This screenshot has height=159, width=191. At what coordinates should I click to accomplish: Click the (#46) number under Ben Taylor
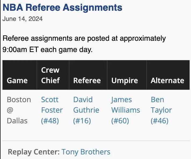[160, 121]
